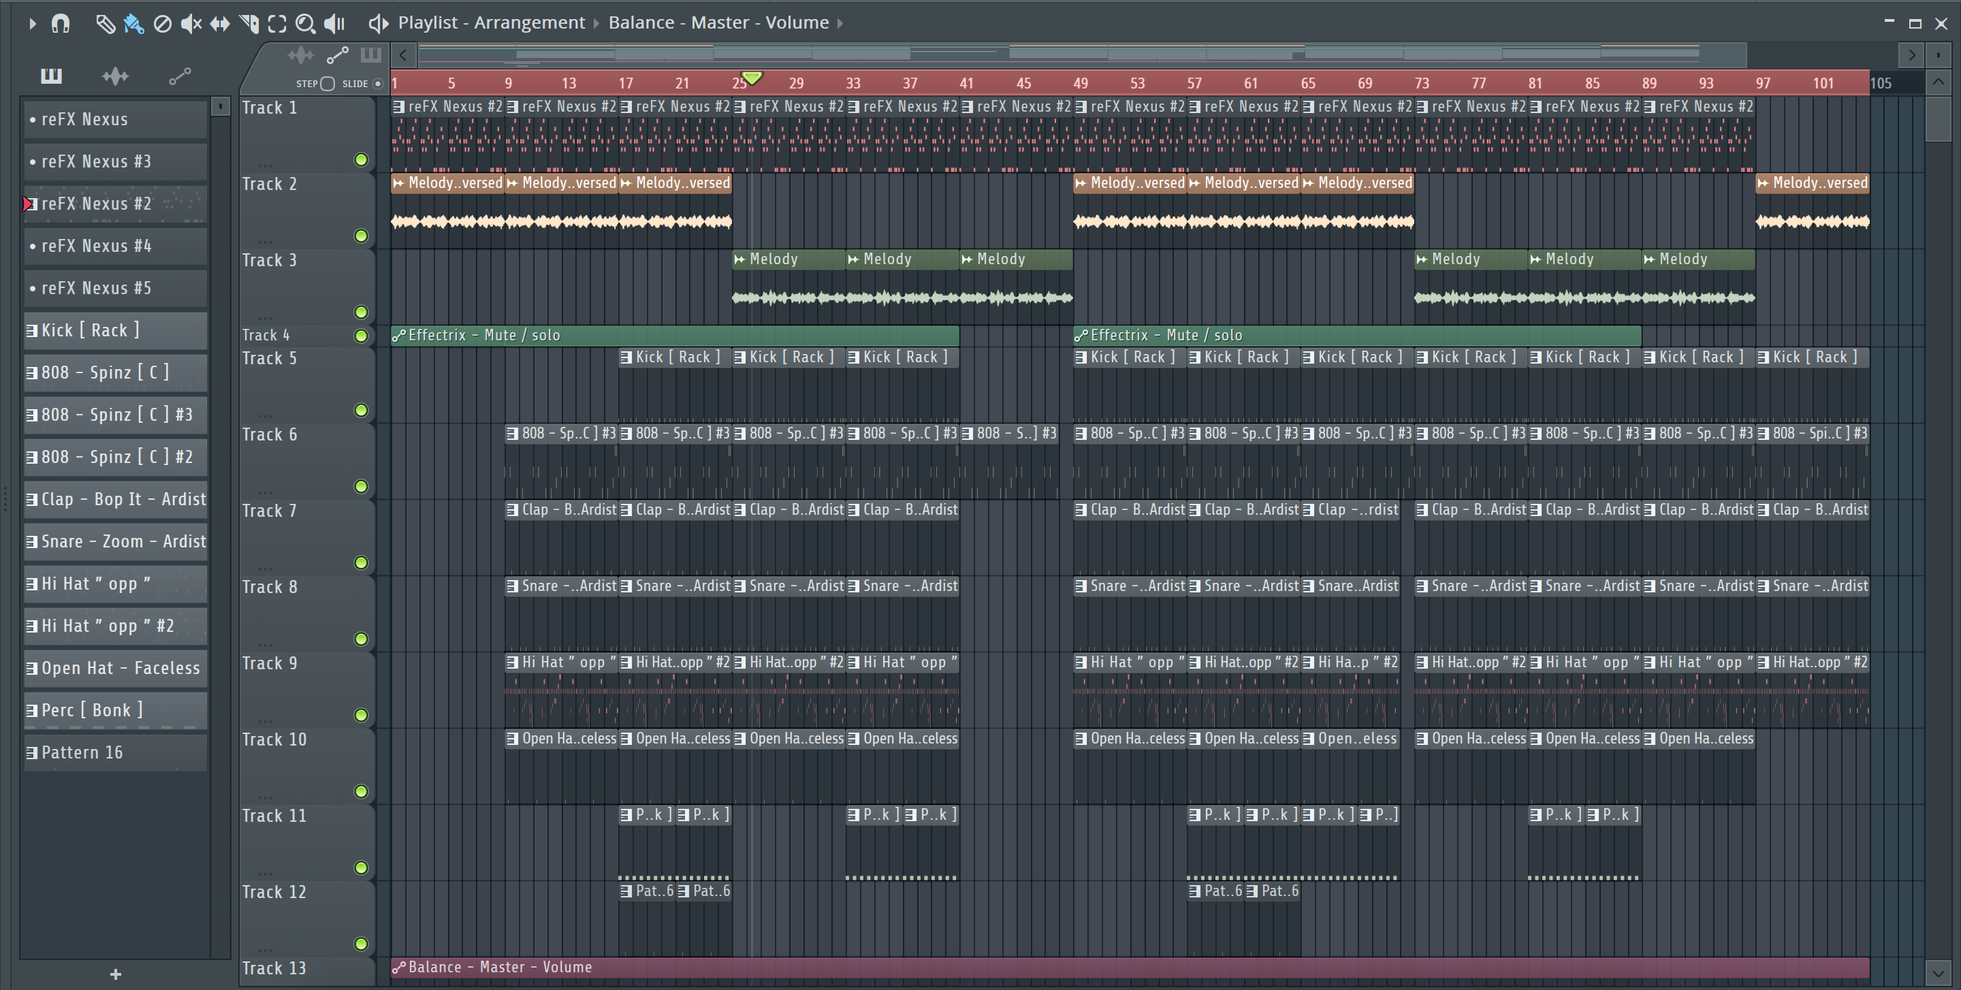Screen dimensions: 1961x990
Task: Click vertical scroll down arrow
Action: [x=1938, y=972]
